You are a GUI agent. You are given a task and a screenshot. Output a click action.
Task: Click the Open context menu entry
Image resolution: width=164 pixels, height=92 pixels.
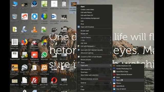coord(95,7)
